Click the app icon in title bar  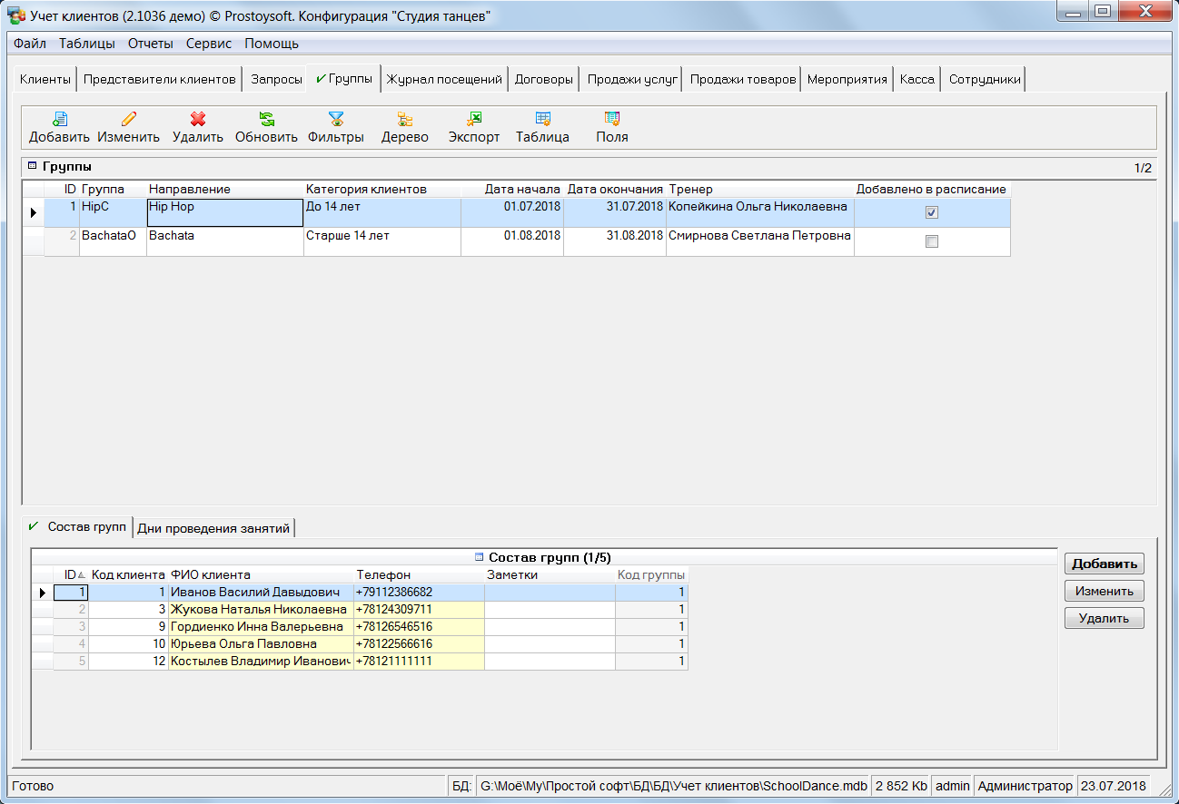(15, 15)
